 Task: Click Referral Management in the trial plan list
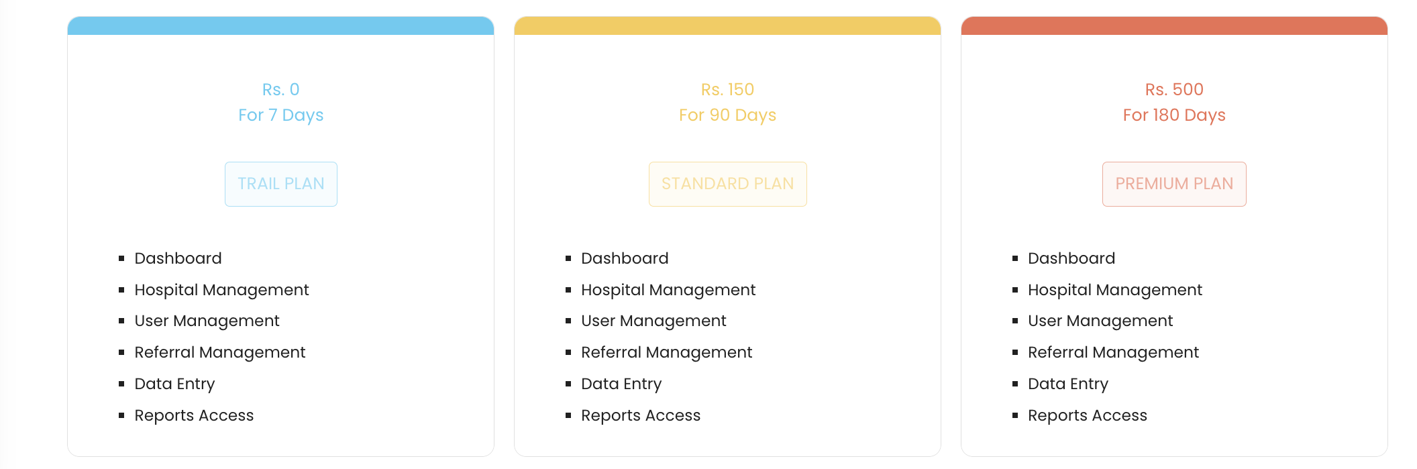[220, 353]
